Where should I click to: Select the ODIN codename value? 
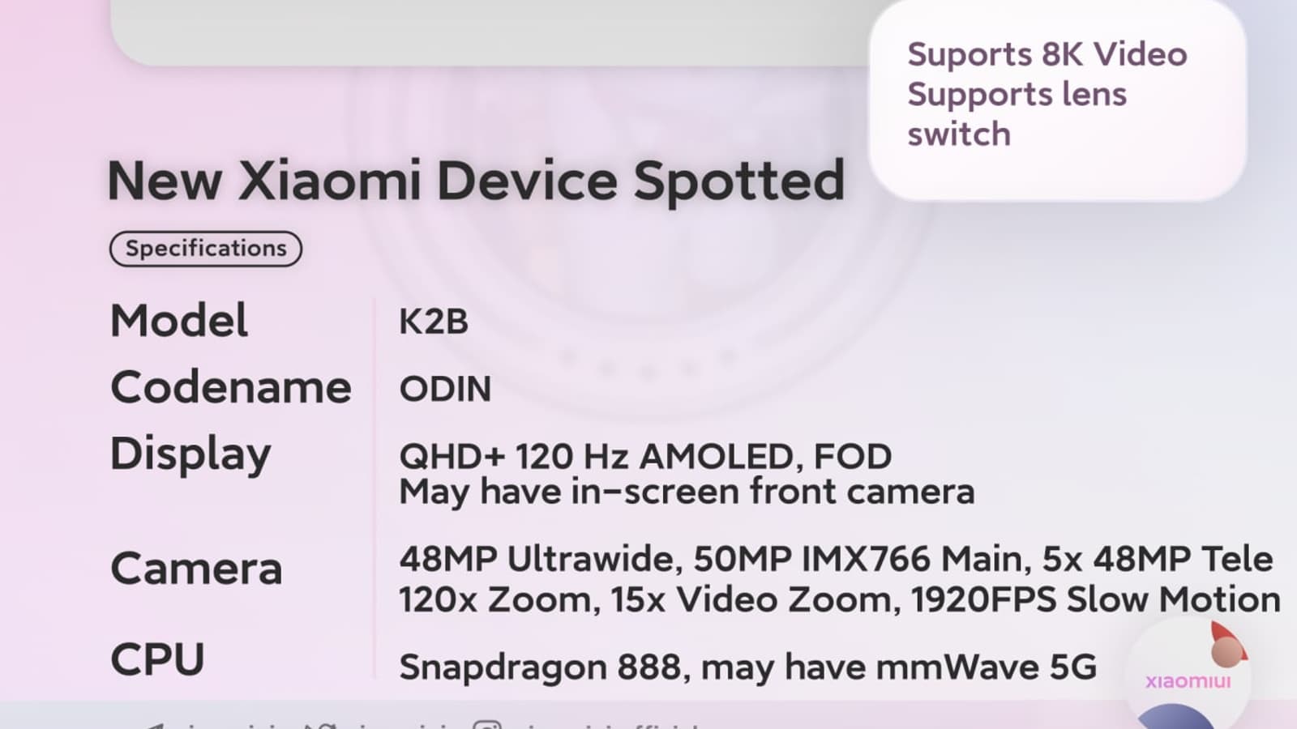(x=445, y=389)
